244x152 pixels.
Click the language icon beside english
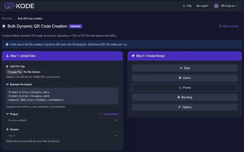198,6
